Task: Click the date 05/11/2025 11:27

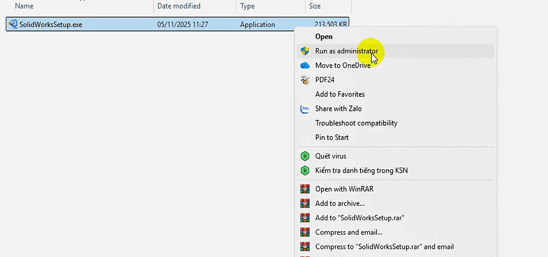Action: point(183,25)
